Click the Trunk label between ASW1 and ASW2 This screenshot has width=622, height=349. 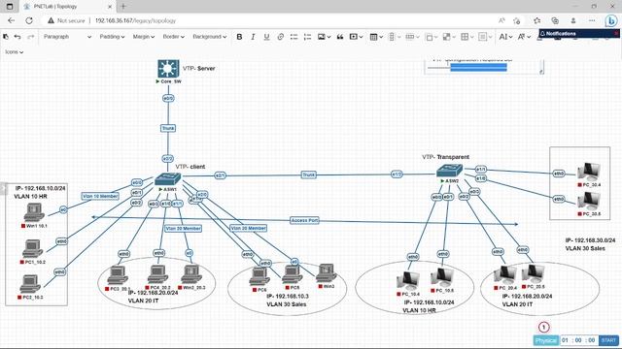pos(309,174)
